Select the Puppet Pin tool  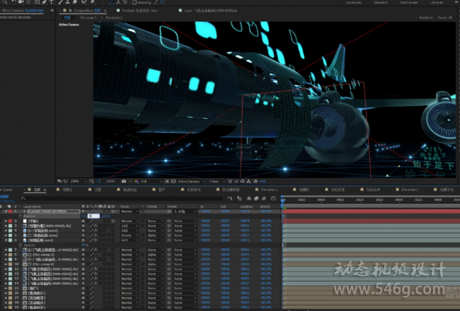[93, 3]
